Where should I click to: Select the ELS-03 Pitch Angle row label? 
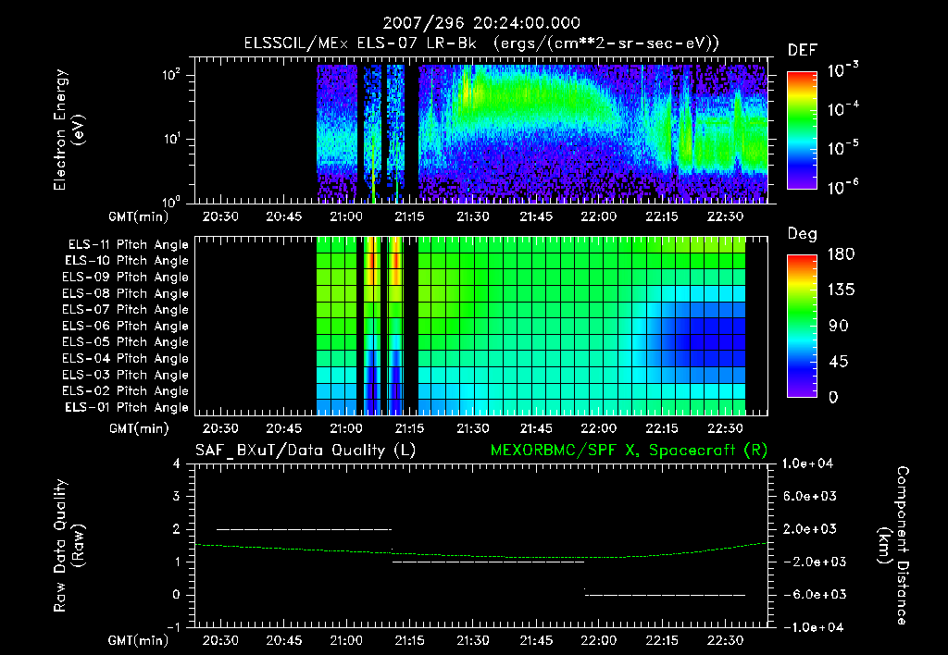tap(125, 376)
